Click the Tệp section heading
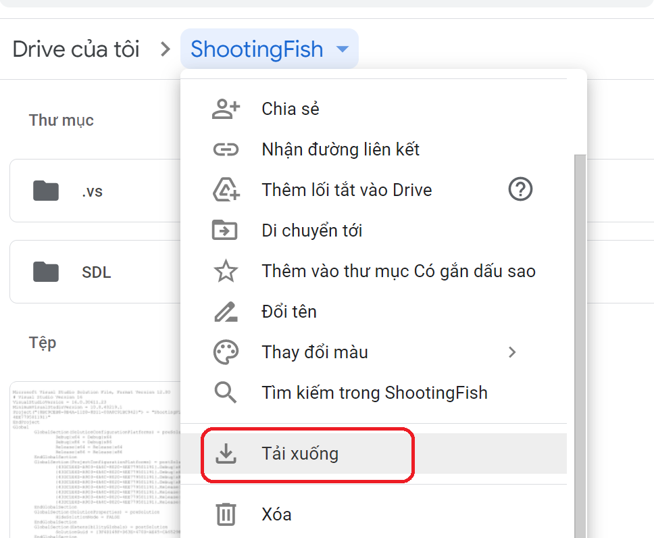The image size is (654, 538). point(43,343)
